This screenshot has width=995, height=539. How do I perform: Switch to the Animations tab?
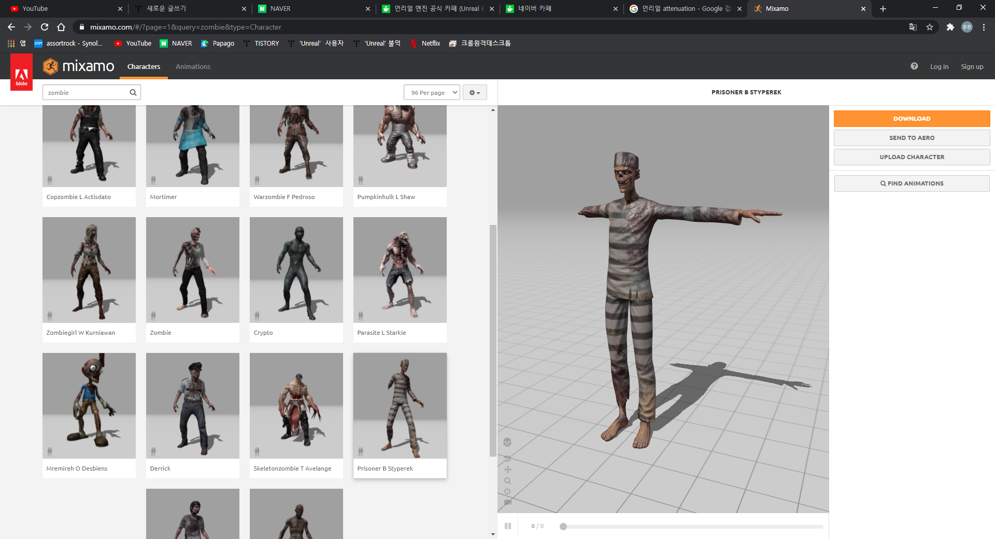point(193,66)
